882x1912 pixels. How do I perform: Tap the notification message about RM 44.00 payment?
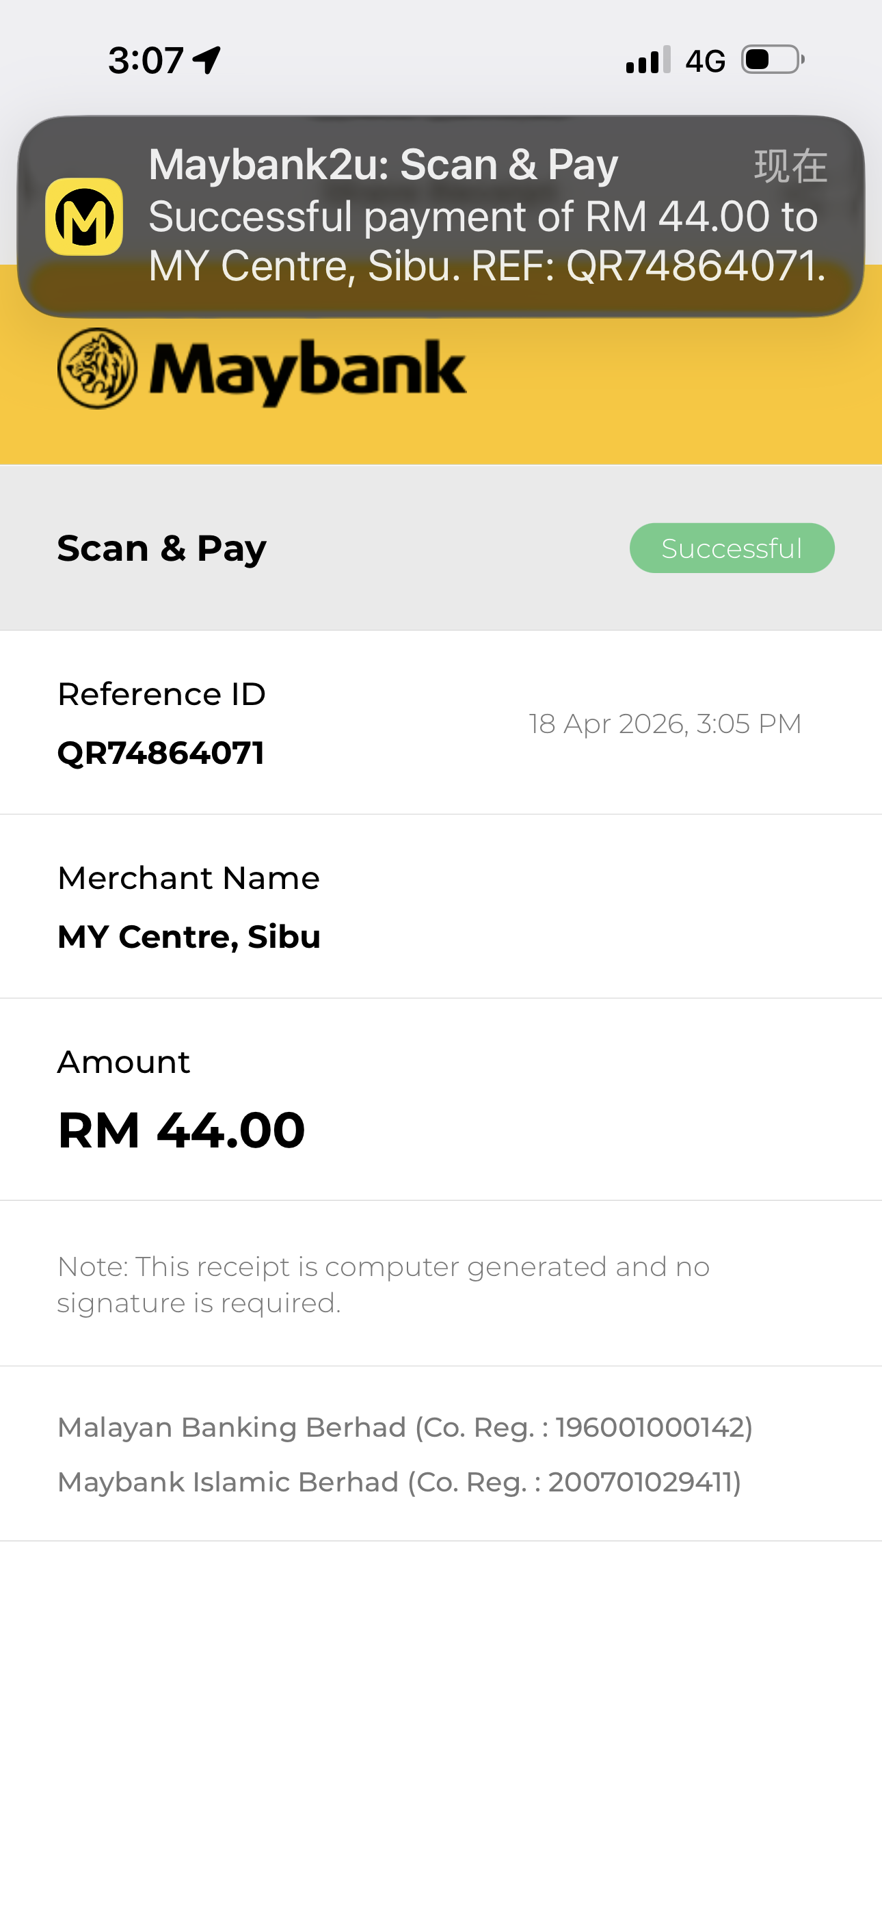[486, 241]
